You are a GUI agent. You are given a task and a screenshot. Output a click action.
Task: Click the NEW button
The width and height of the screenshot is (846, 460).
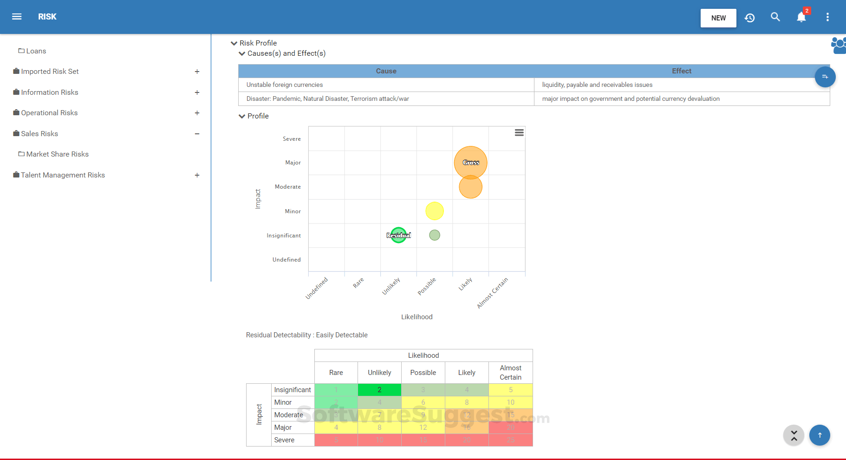click(718, 18)
